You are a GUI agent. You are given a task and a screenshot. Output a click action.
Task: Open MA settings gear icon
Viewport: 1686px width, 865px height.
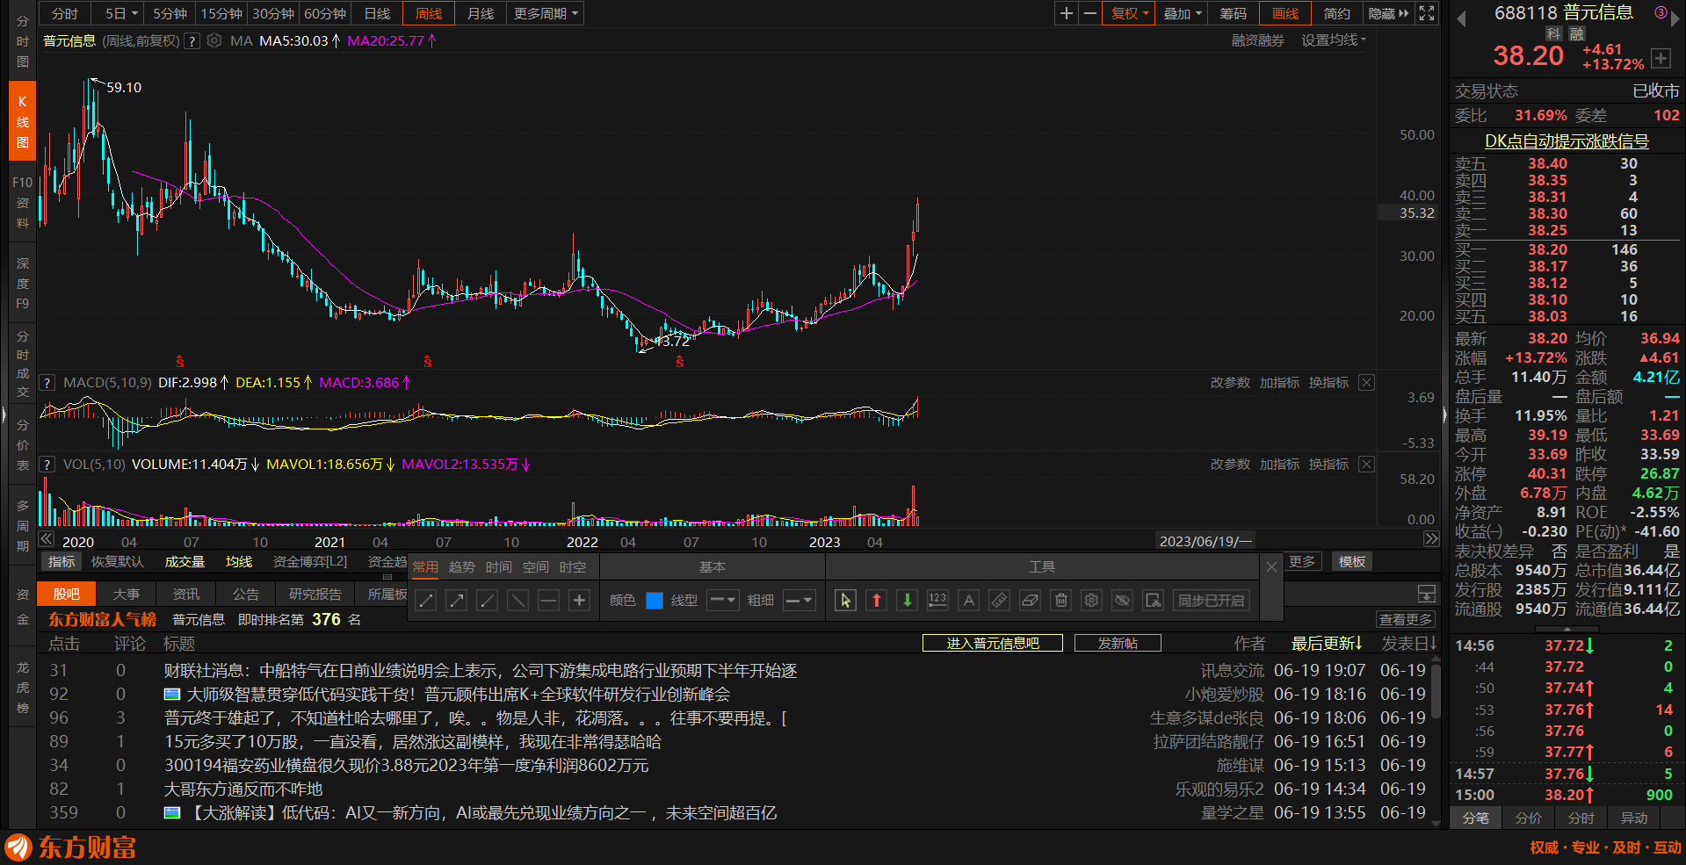click(214, 40)
